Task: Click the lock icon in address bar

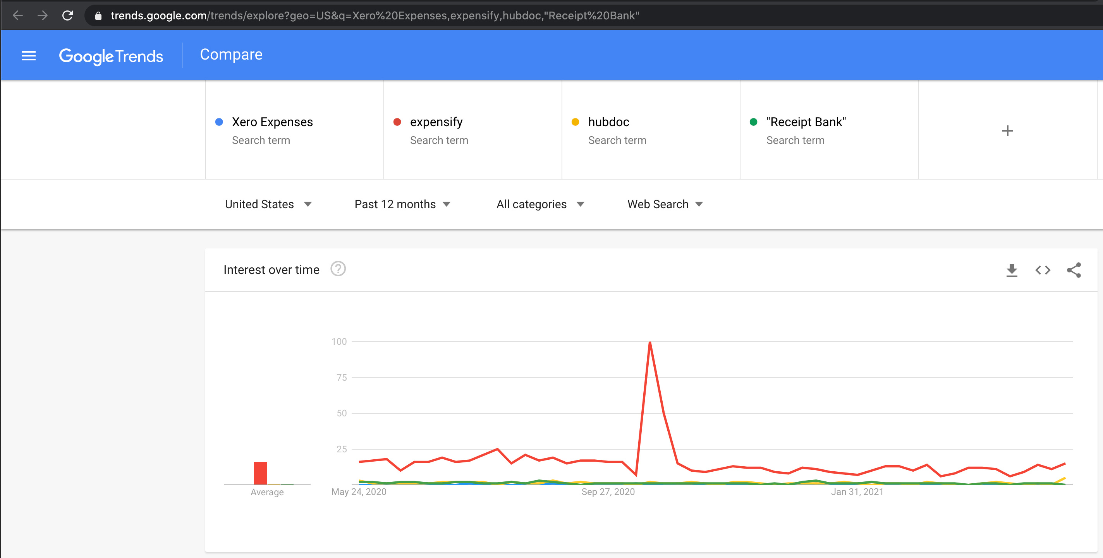Action: 98,16
